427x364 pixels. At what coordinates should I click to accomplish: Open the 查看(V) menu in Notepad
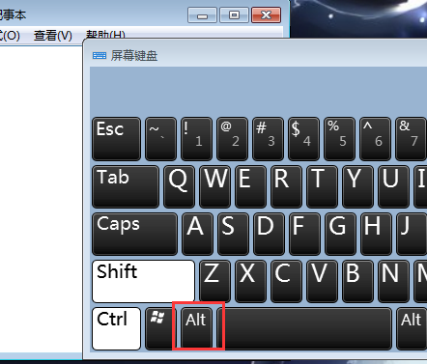53,35
